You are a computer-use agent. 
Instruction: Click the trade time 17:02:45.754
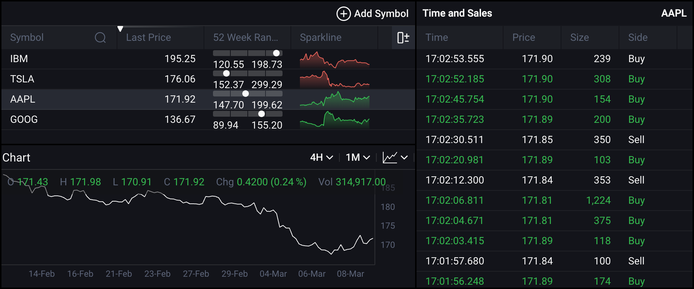(455, 99)
